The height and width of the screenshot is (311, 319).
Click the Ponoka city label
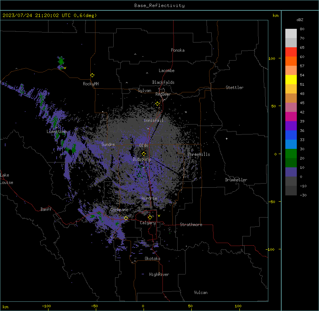(178, 50)
